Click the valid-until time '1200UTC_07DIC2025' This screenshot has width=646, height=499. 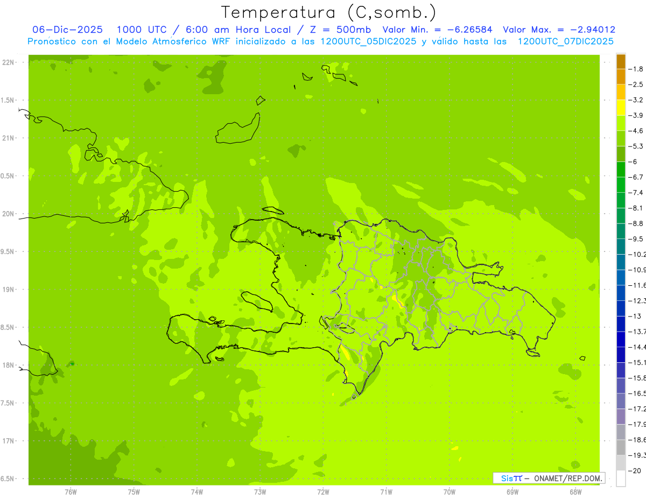(565, 41)
